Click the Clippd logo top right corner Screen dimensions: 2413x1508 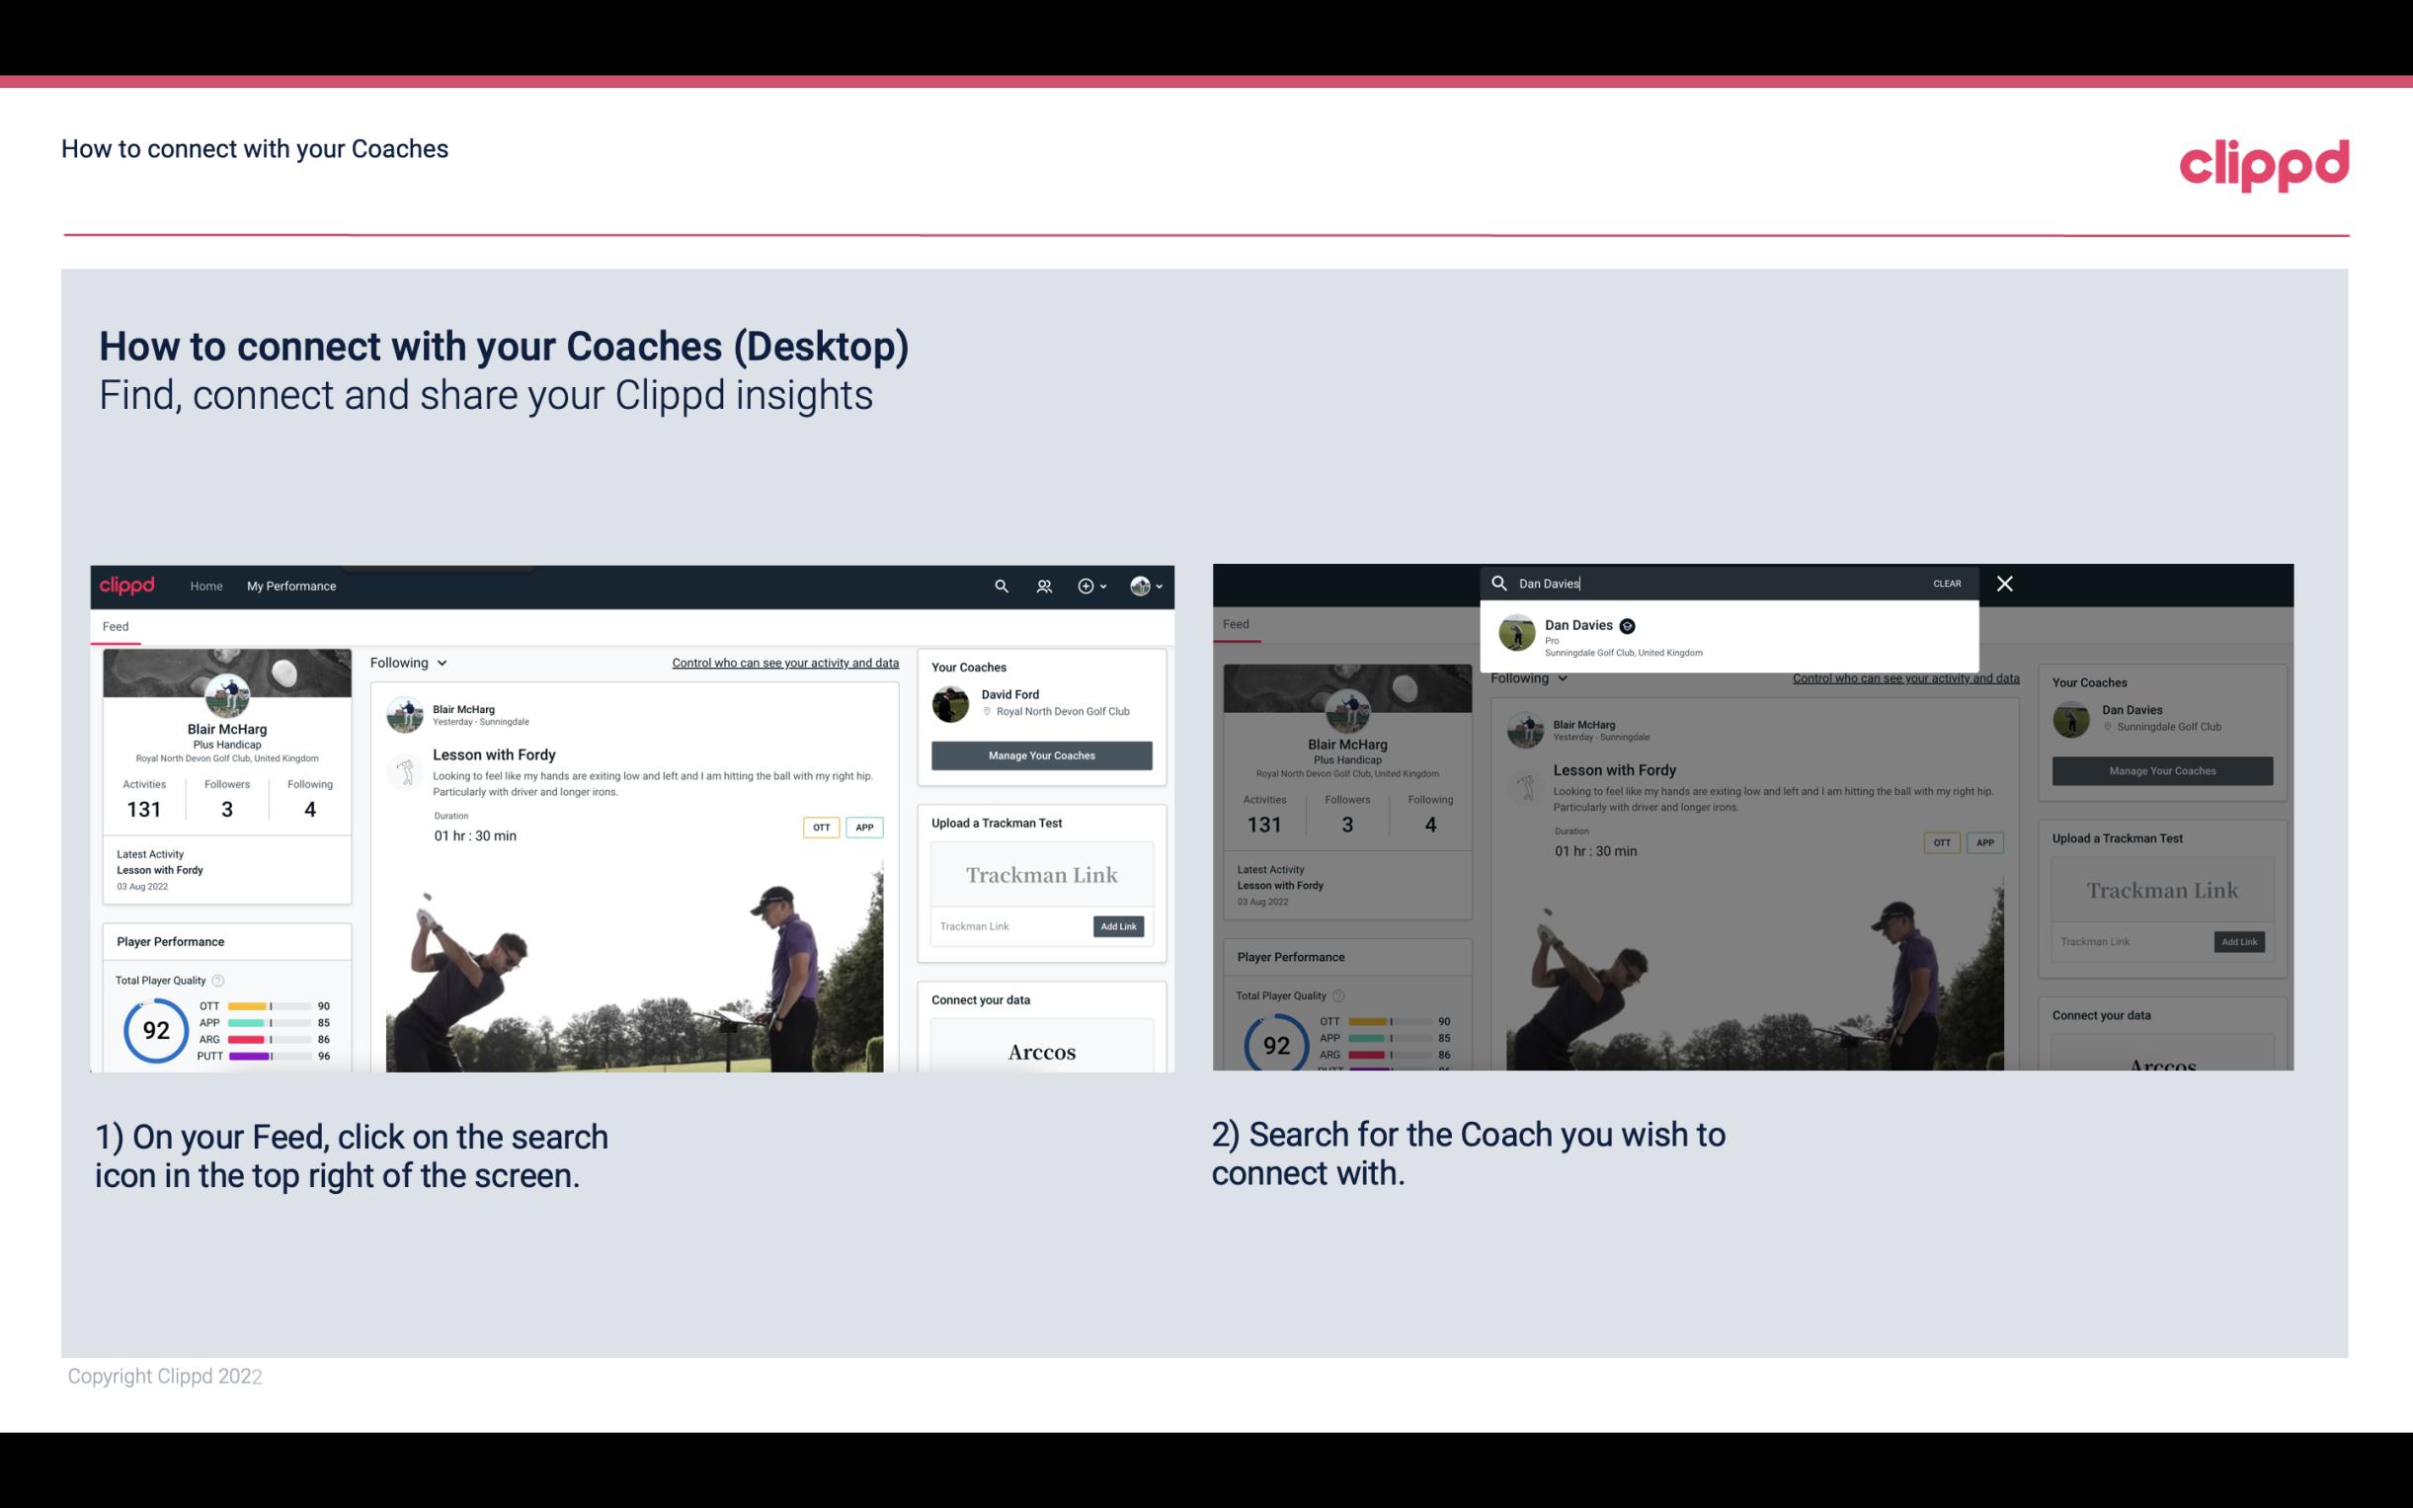[x=2264, y=162]
